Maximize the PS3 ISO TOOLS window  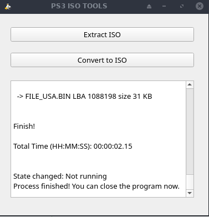pos(182,6)
